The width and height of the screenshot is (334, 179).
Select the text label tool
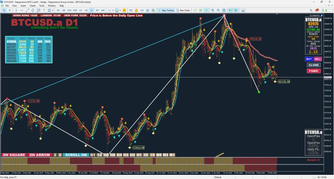[44, 10]
